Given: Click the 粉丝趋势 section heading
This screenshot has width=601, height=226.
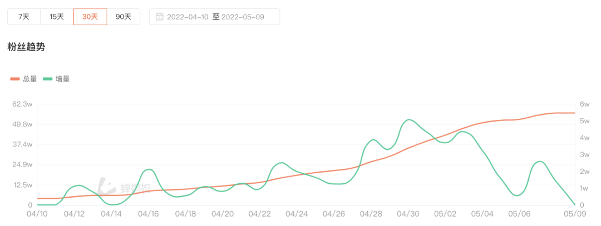Looking at the screenshot, I should click(x=26, y=47).
